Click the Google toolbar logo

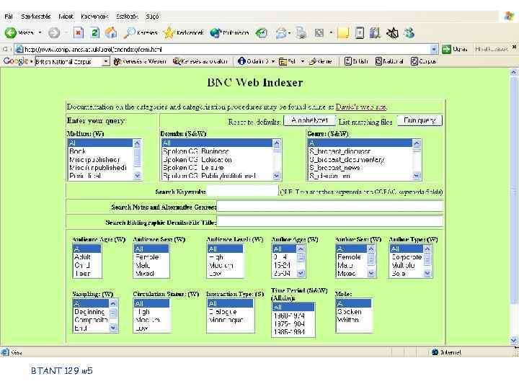coord(16,61)
